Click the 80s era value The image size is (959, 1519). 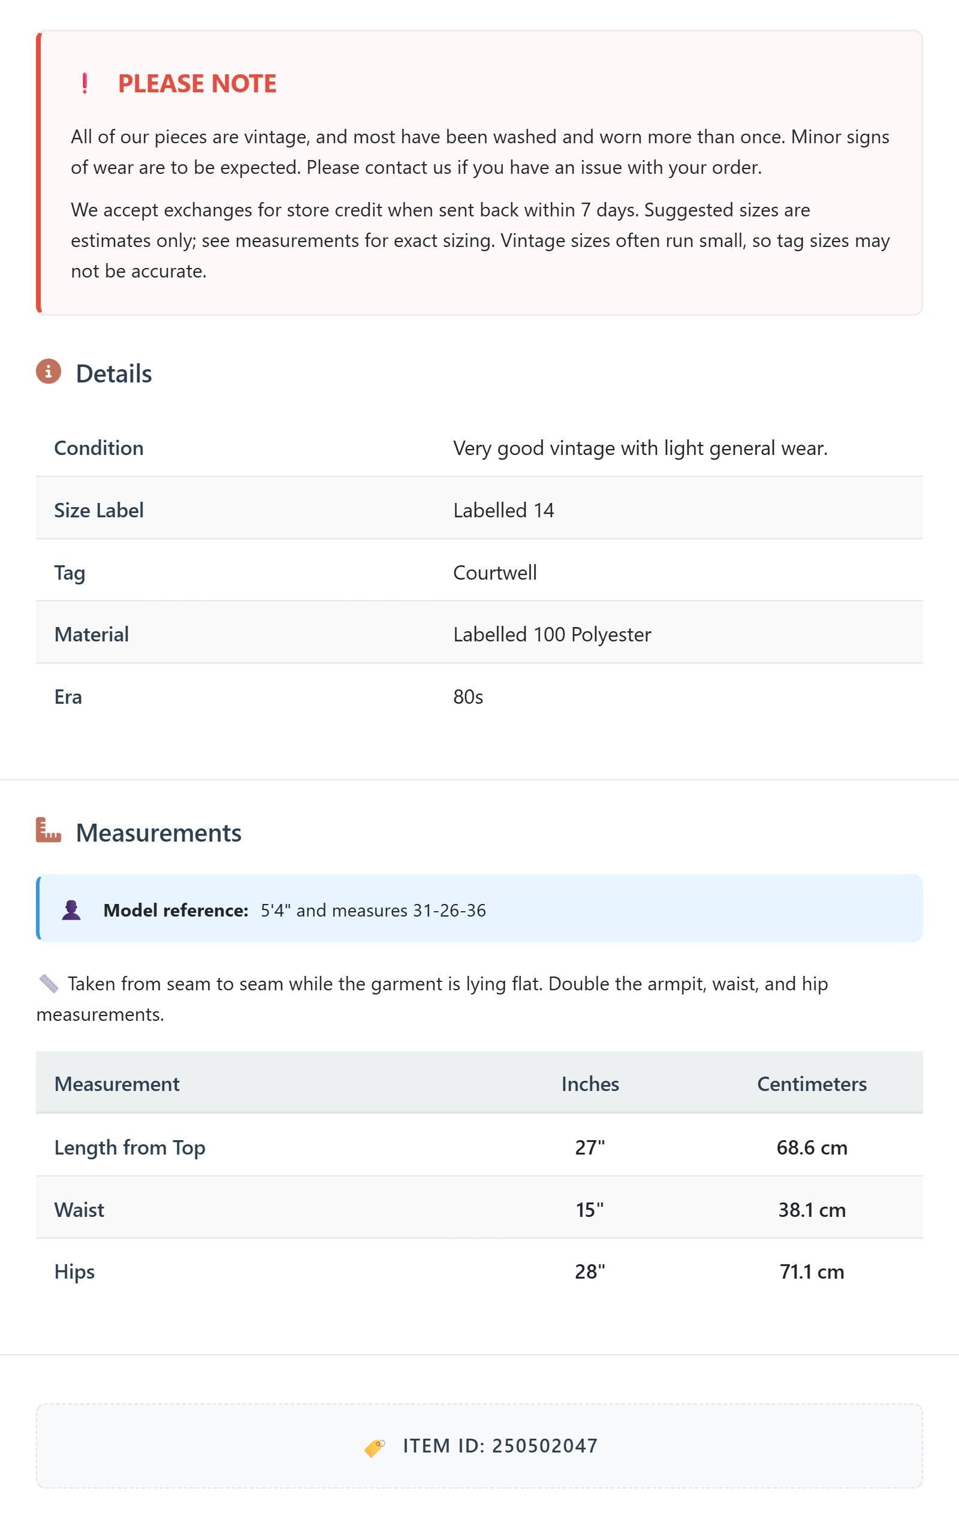468,697
